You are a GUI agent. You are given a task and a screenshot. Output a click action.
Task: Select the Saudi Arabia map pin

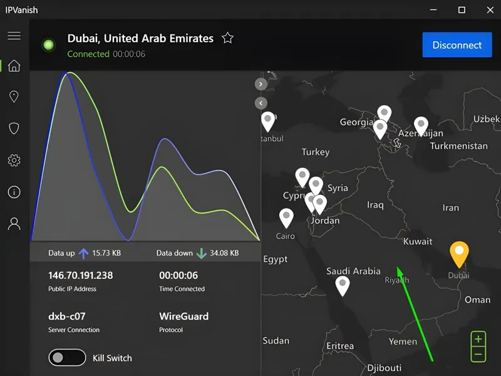342,284
